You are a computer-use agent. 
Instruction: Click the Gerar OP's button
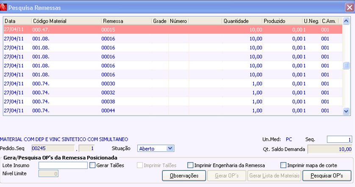pos(227,176)
